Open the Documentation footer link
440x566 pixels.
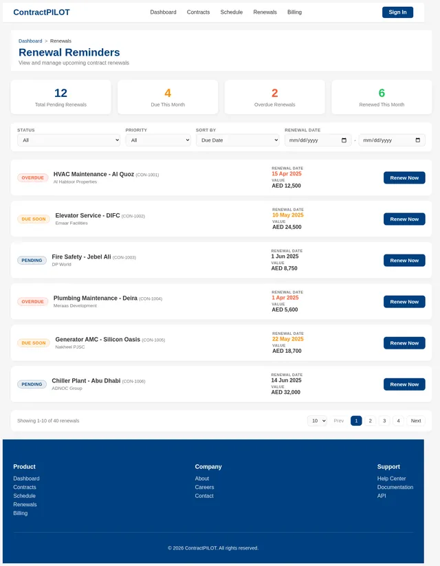point(395,487)
